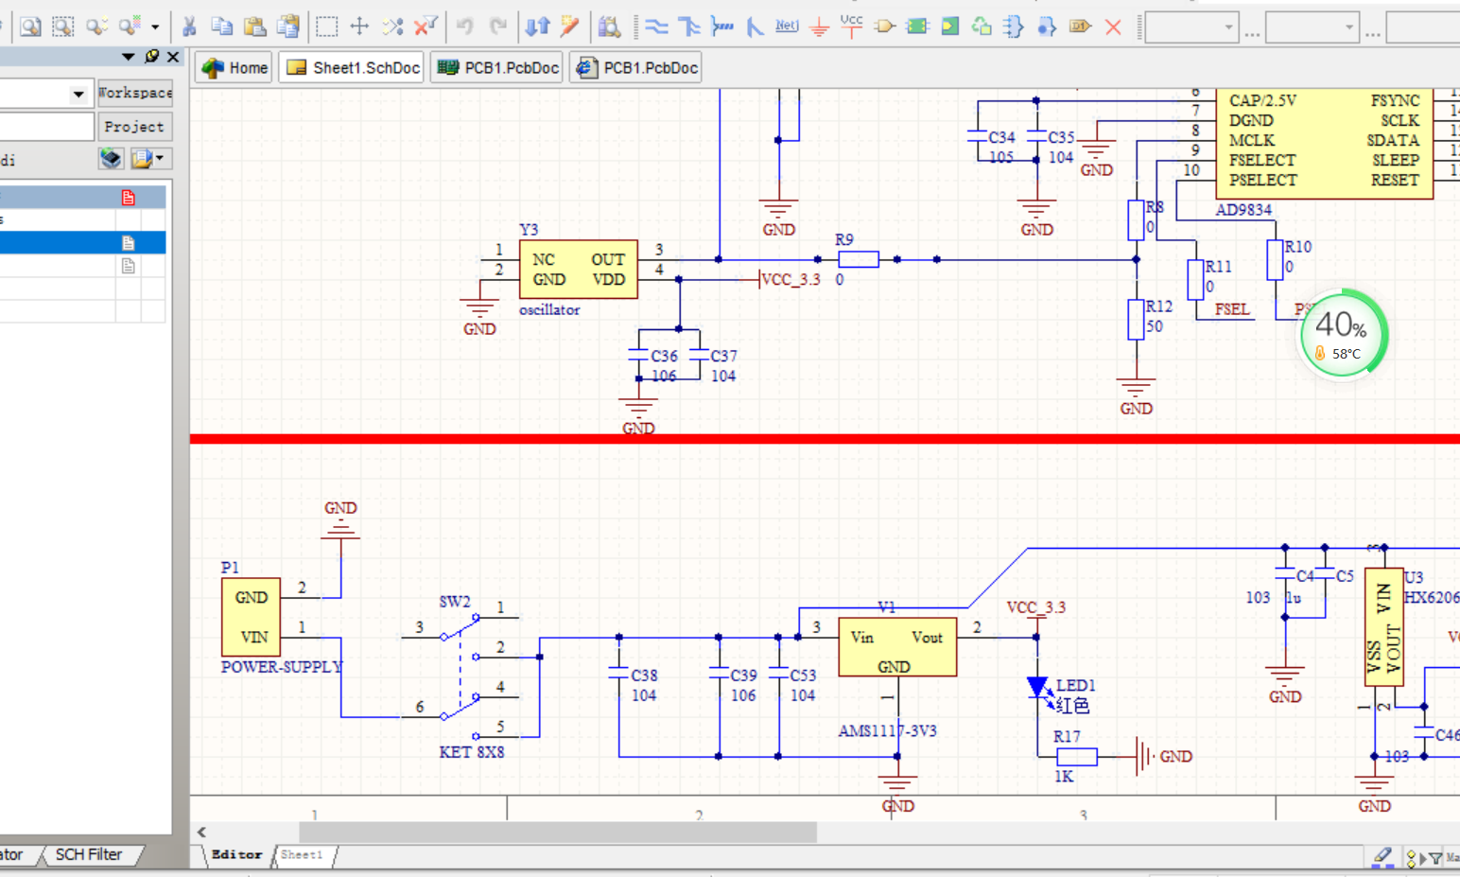Open second toolbar combo box
The image size is (1460, 877).
(1312, 27)
